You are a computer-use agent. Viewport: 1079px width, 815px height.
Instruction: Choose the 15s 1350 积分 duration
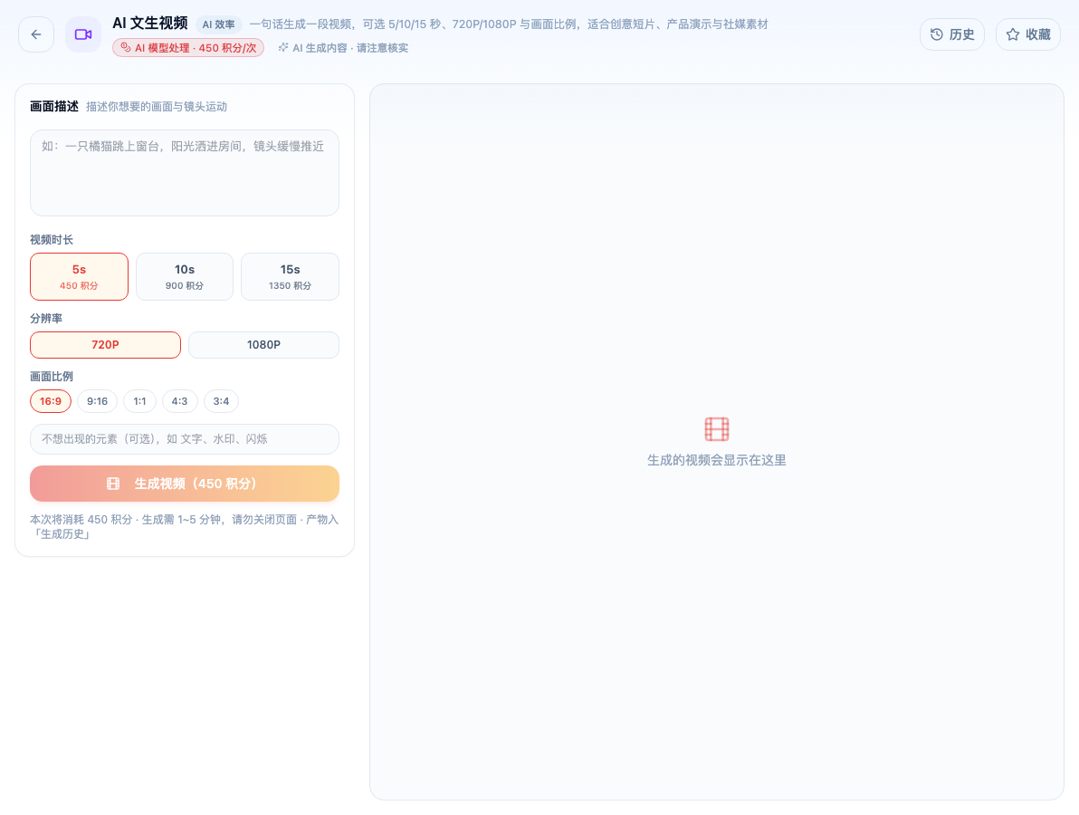point(290,277)
